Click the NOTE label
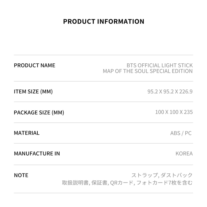Viewport: 207px width, 207px height. pyautogui.click(x=21, y=175)
